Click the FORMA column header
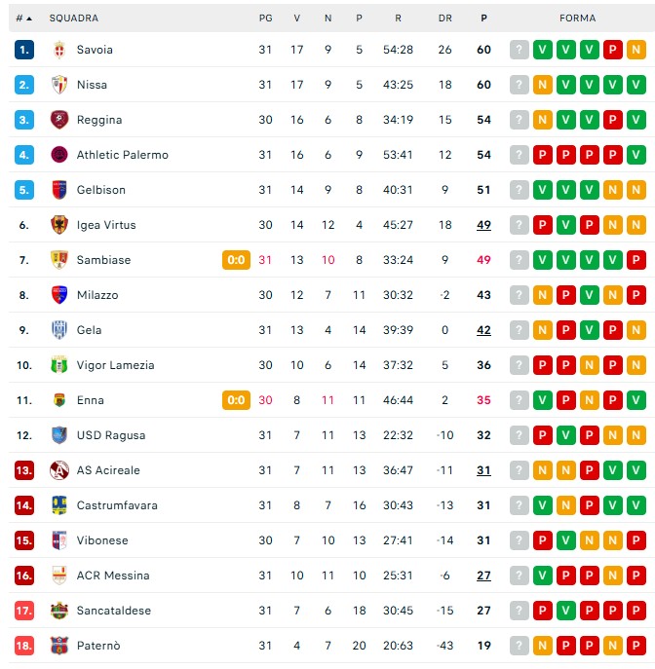655x669 pixels. coord(577,18)
